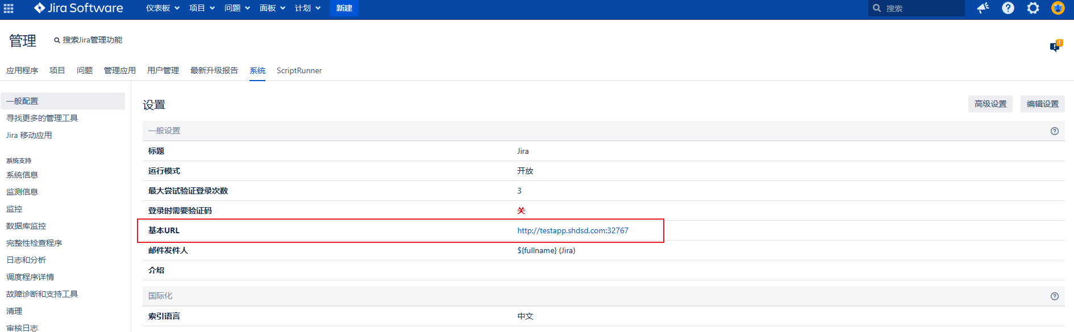This screenshot has height=332, width=1074.
Task: Open the help question mark menu
Action: click(x=1008, y=8)
